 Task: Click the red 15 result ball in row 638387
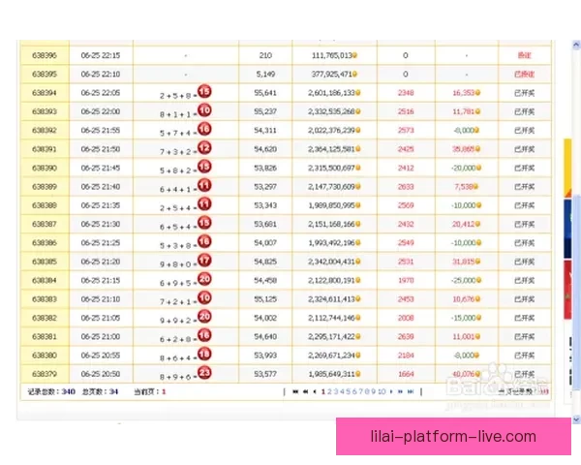click(204, 223)
